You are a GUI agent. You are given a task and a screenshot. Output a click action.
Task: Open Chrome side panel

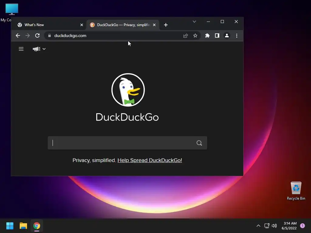pyautogui.click(x=217, y=35)
